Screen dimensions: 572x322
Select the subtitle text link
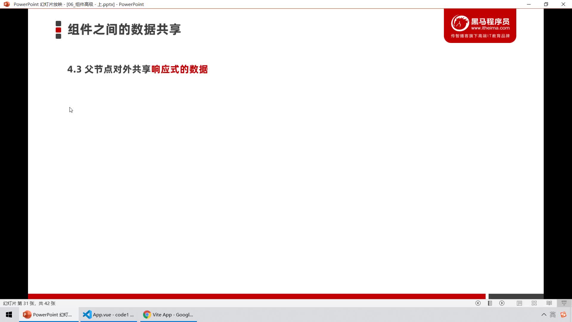138,69
